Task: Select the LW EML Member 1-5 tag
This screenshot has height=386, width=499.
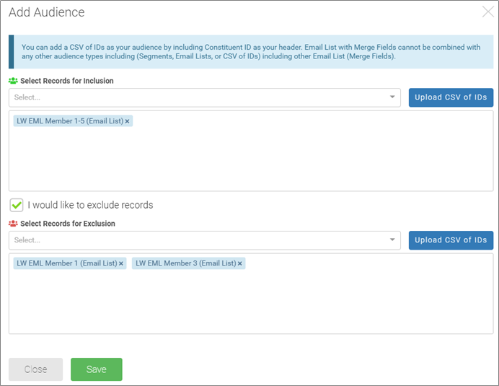Action: (69, 121)
